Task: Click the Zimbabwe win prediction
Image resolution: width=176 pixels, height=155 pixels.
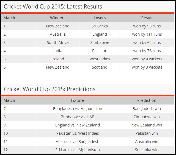Action: (x=147, y=117)
